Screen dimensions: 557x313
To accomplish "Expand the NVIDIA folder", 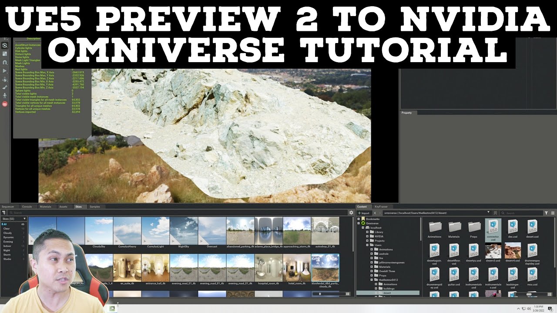I will (x=367, y=236).
